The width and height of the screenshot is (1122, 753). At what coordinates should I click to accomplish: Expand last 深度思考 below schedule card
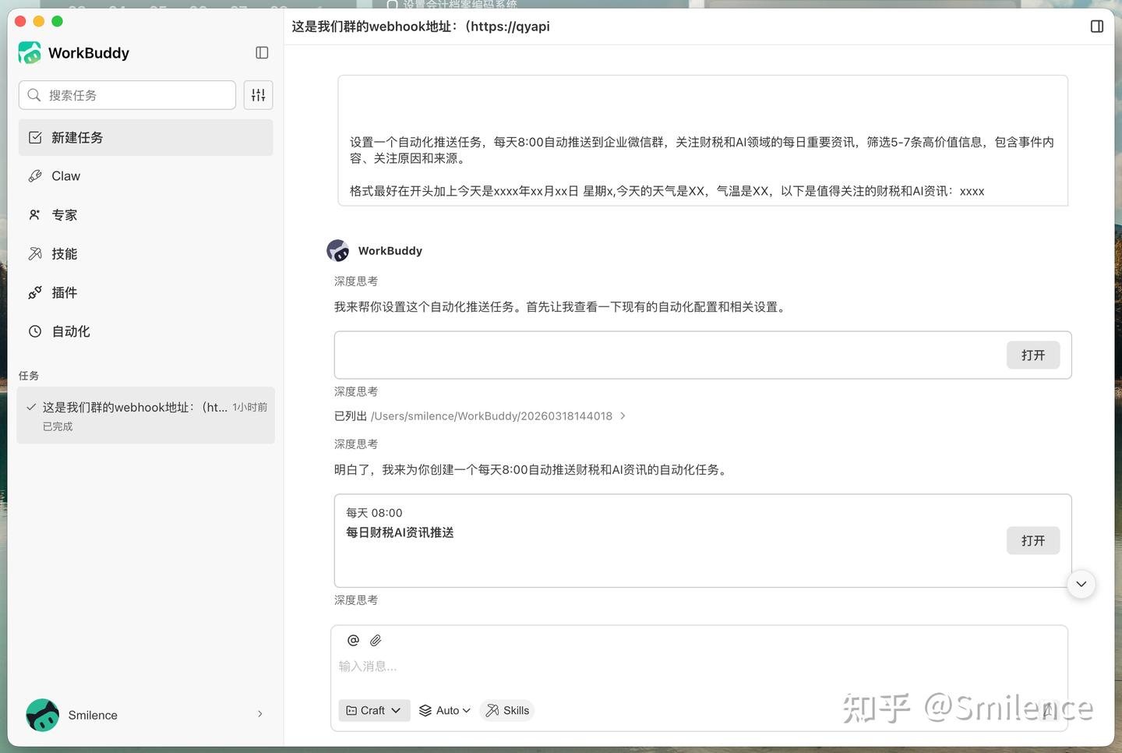(356, 600)
